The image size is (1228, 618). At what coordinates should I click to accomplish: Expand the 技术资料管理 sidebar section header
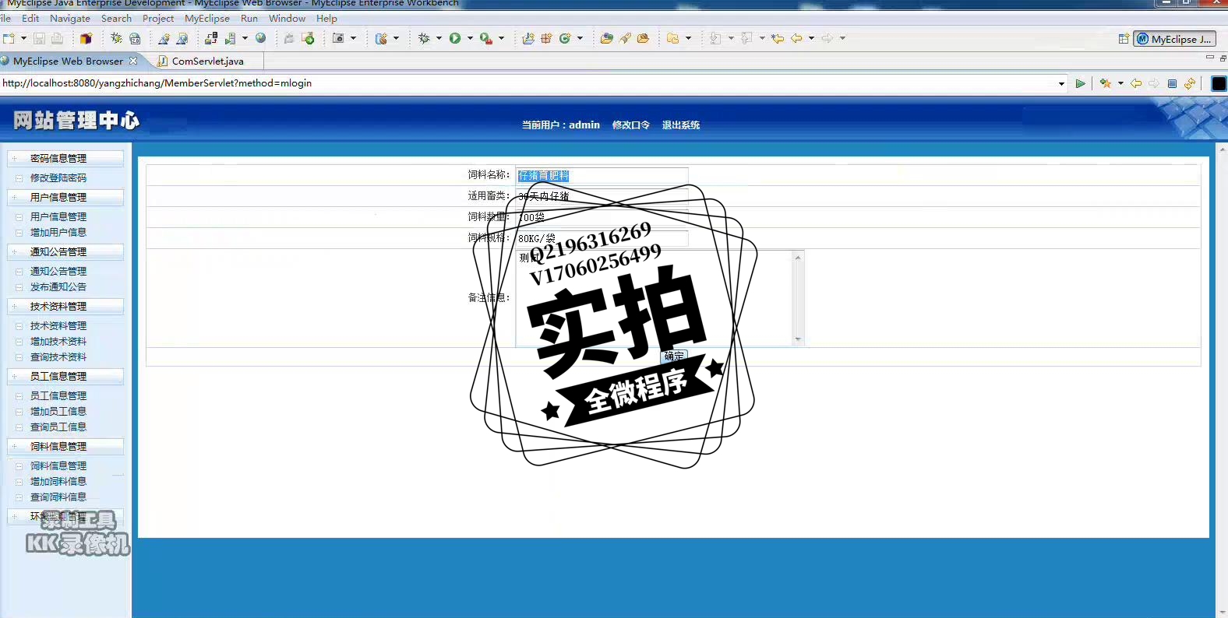click(65, 306)
